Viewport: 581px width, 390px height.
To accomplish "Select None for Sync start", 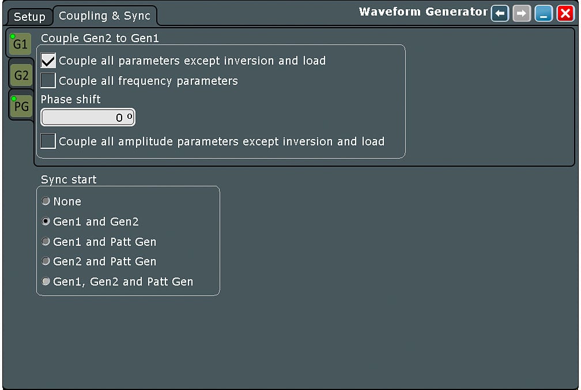I will point(46,201).
